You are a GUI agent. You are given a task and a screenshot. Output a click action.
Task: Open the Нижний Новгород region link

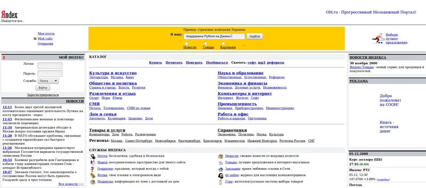point(262,141)
